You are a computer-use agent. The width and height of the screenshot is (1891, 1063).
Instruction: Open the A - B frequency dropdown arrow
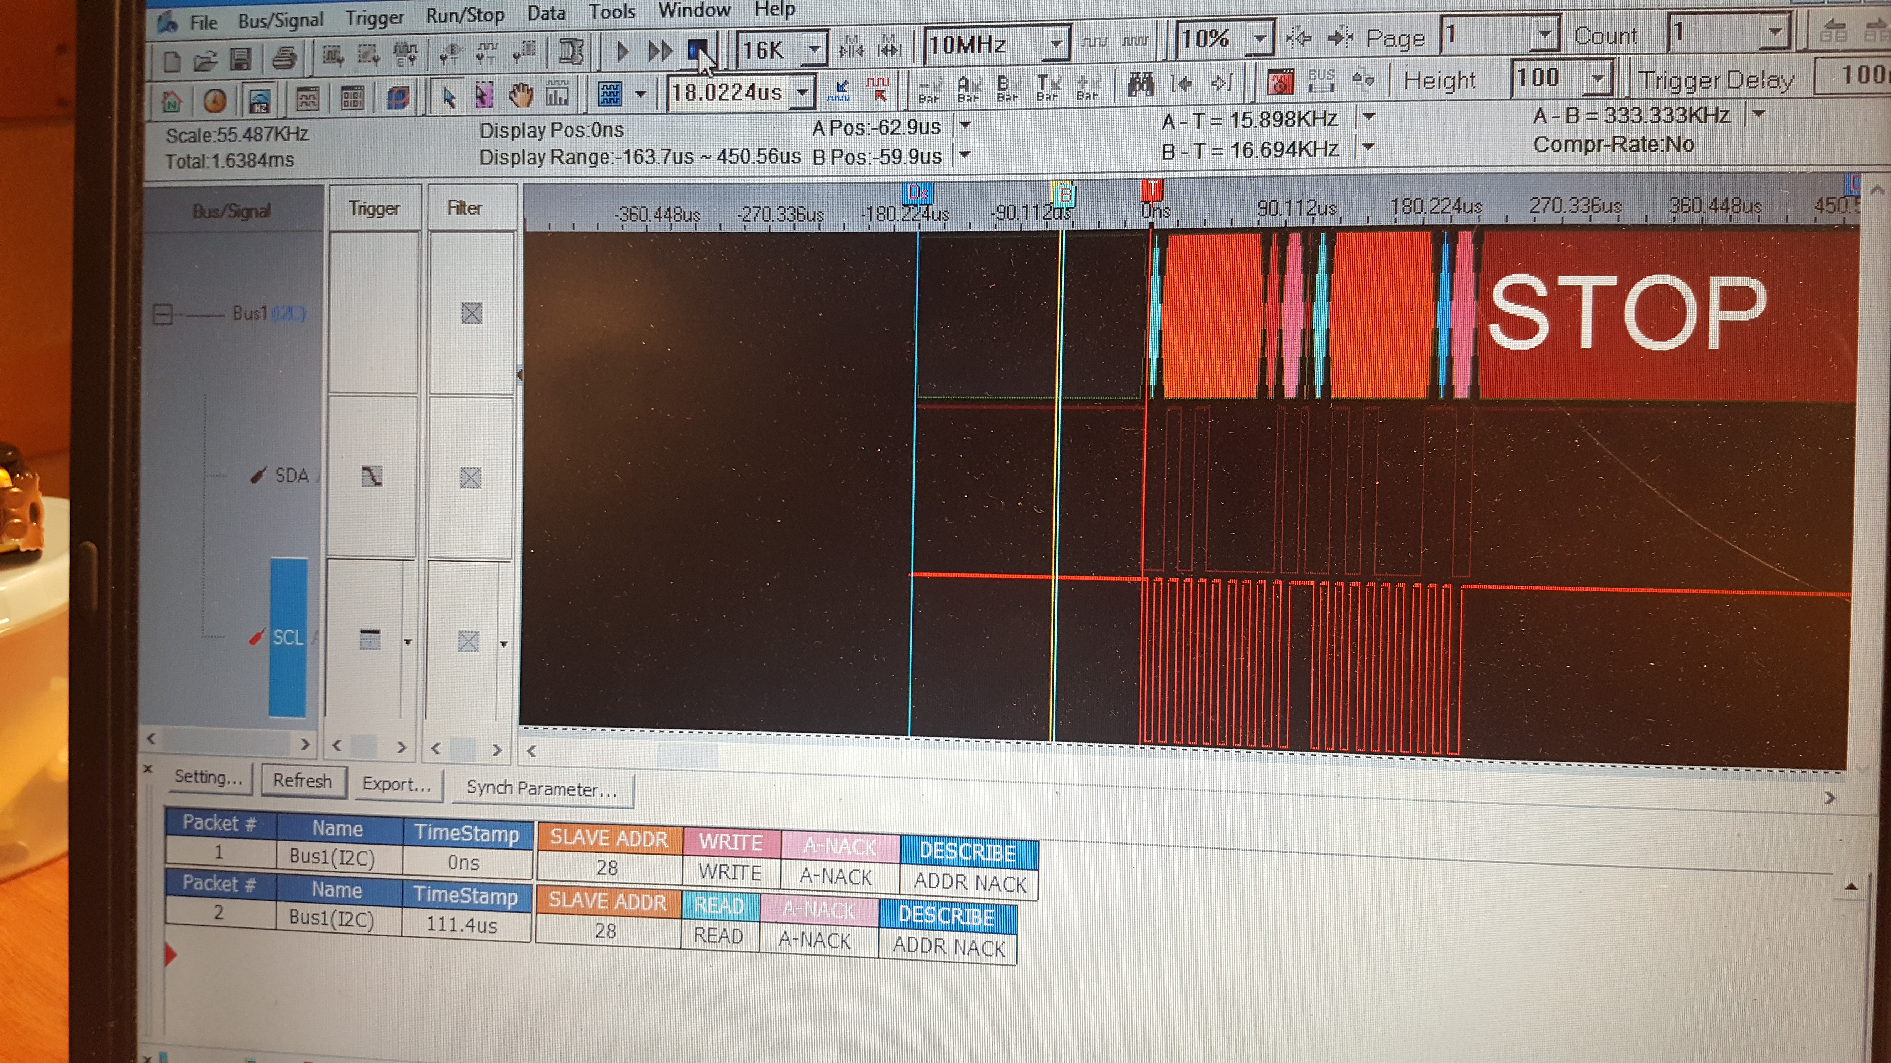1759,114
